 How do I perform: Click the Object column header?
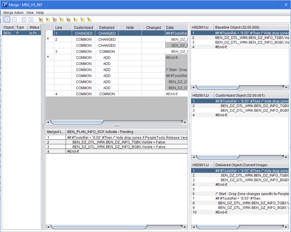(8, 27)
